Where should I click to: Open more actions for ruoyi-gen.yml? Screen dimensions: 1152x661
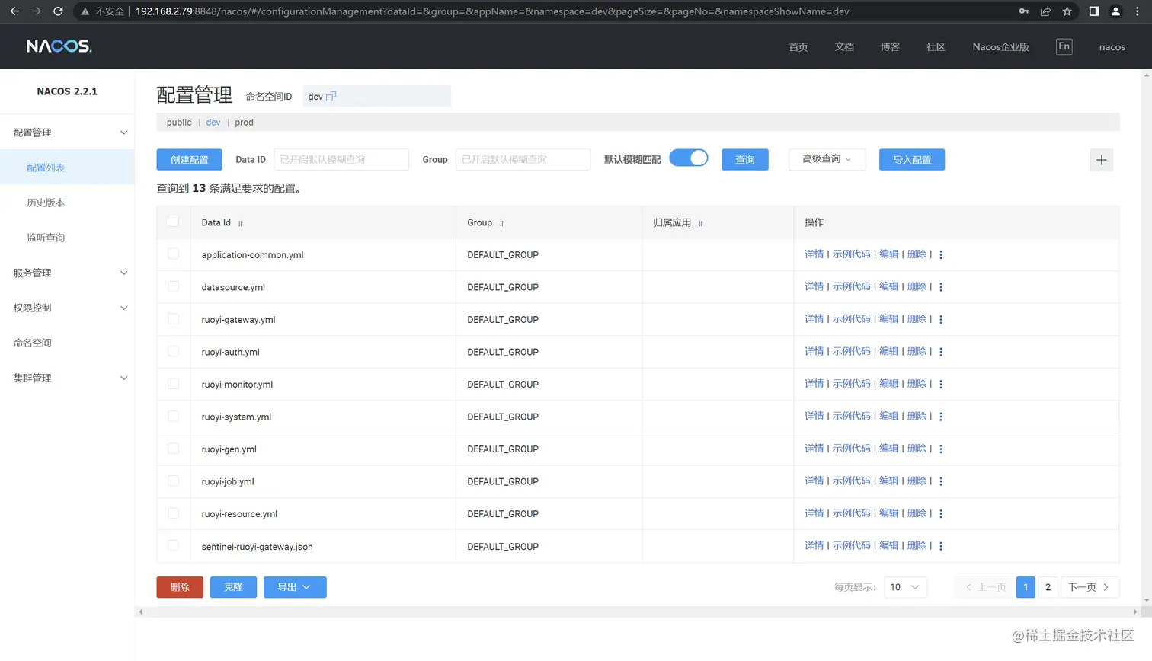pos(941,449)
